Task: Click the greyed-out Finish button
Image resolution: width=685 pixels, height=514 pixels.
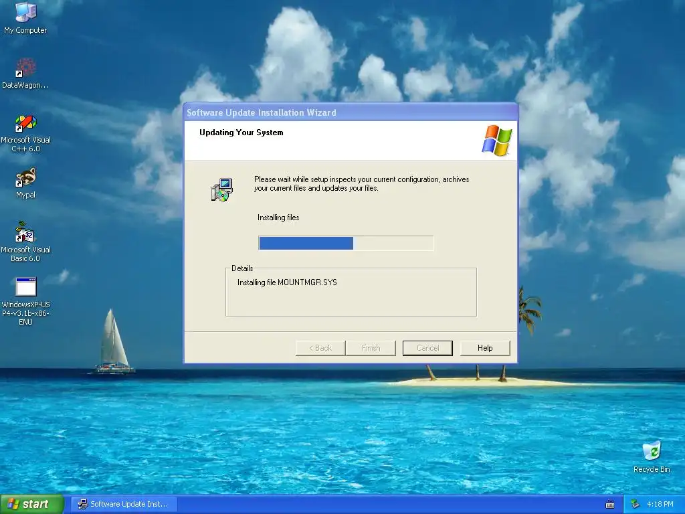Action: tap(371, 348)
